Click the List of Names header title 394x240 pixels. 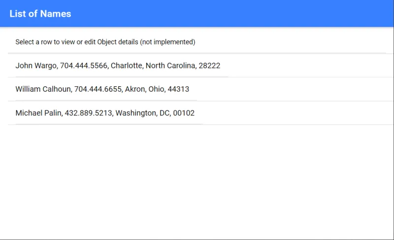[x=40, y=14]
